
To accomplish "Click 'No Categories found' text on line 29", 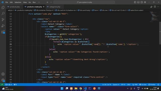I will [88, 52].
